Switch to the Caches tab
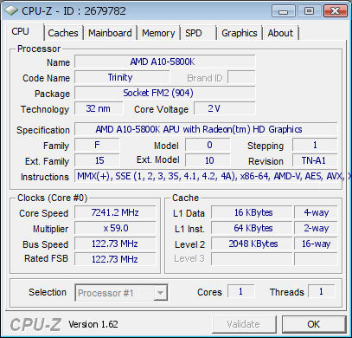 [63, 33]
